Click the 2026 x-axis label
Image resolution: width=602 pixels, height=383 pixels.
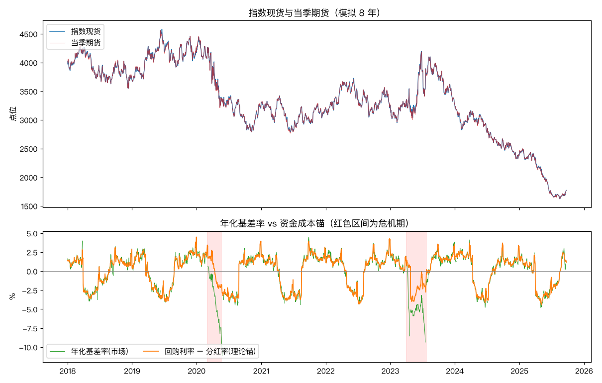584,371
